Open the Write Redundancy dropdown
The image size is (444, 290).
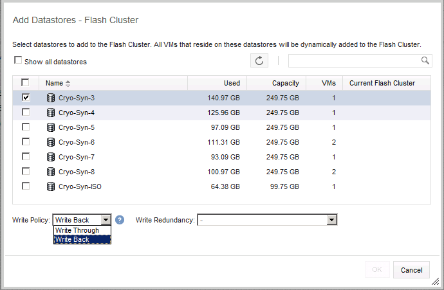(x=267, y=220)
